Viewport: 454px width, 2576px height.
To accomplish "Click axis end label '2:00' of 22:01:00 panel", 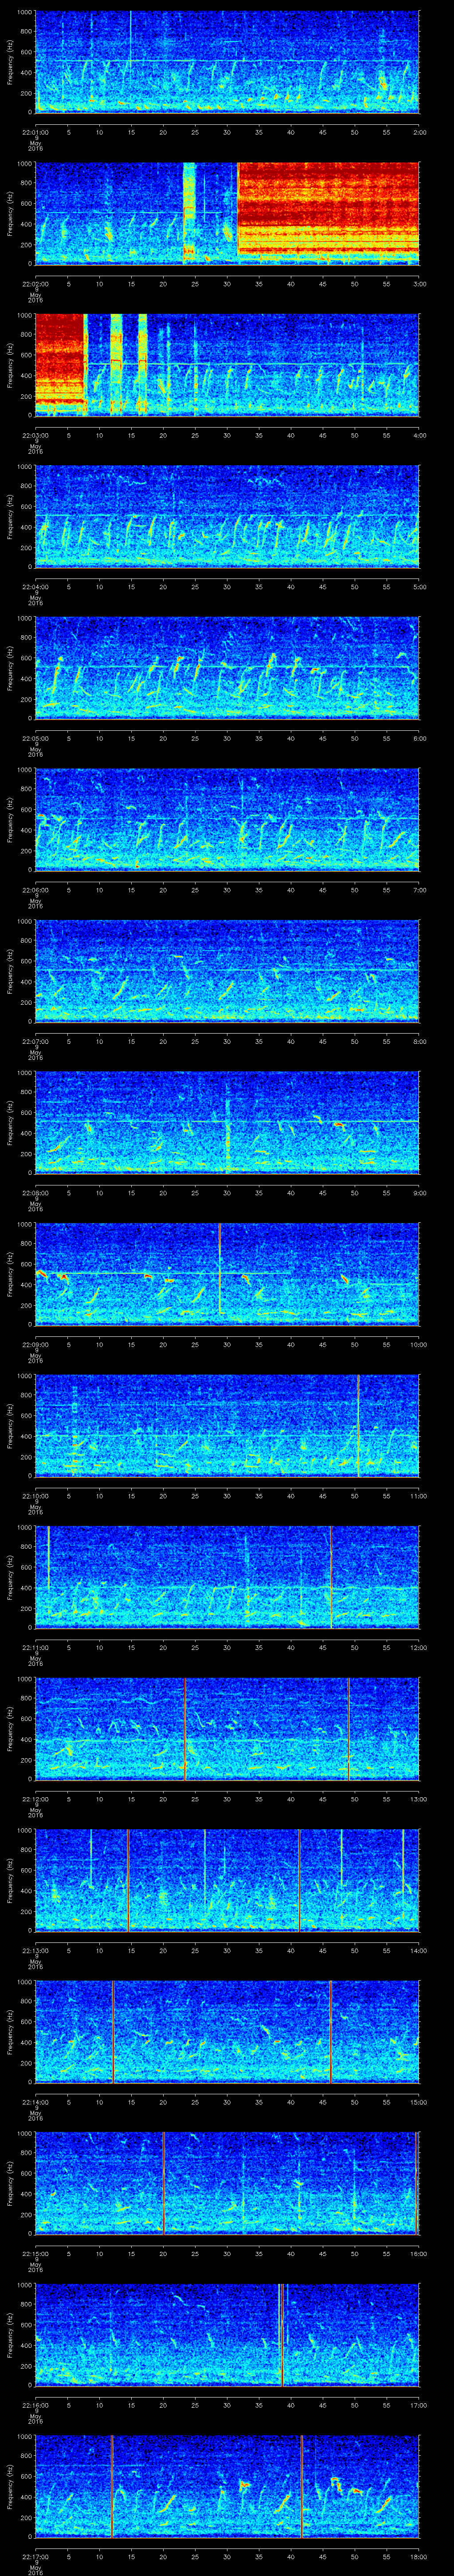I will [419, 131].
